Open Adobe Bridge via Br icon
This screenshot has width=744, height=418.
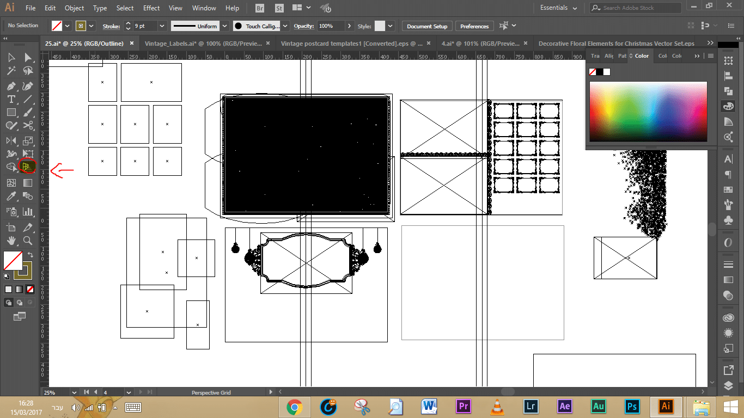[260, 8]
